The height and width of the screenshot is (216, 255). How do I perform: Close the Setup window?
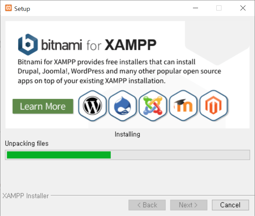pos(243,8)
